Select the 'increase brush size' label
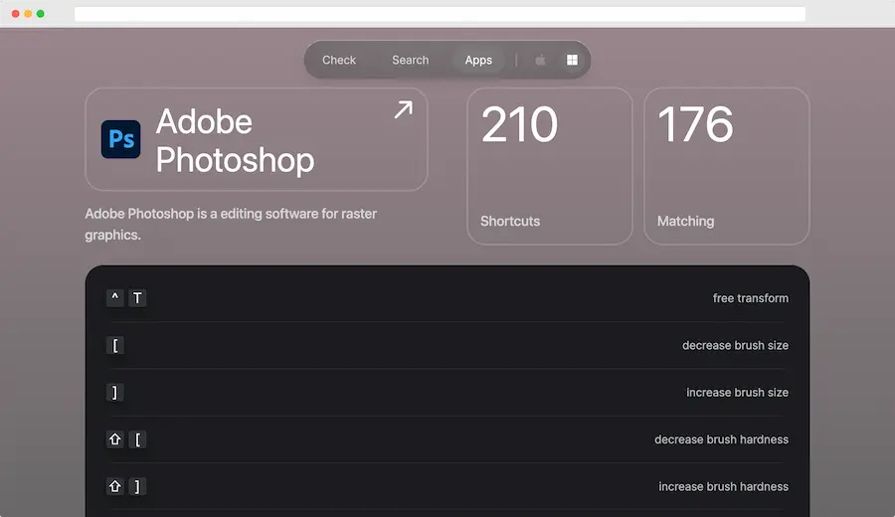The image size is (895, 517). click(x=738, y=393)
